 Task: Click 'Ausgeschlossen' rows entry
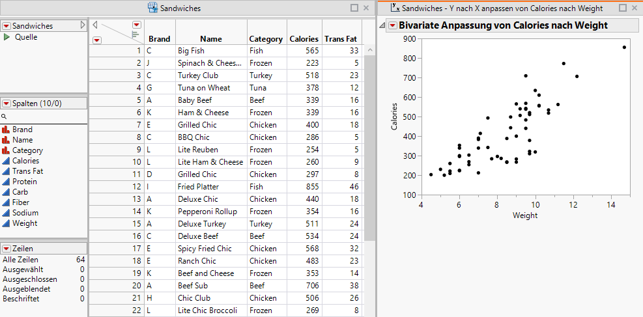point(44,279)
